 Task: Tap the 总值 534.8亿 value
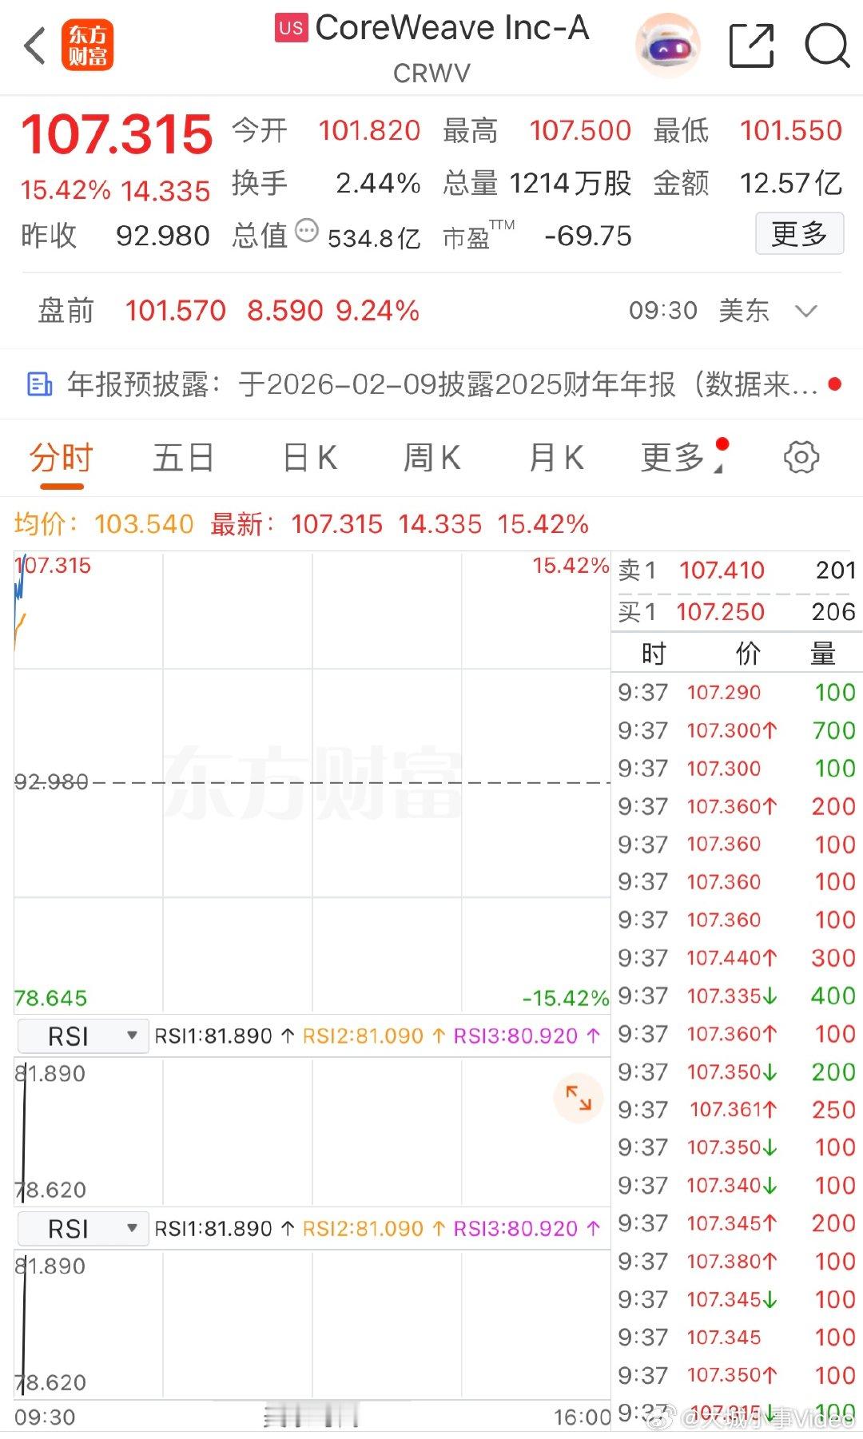(374, 238)
